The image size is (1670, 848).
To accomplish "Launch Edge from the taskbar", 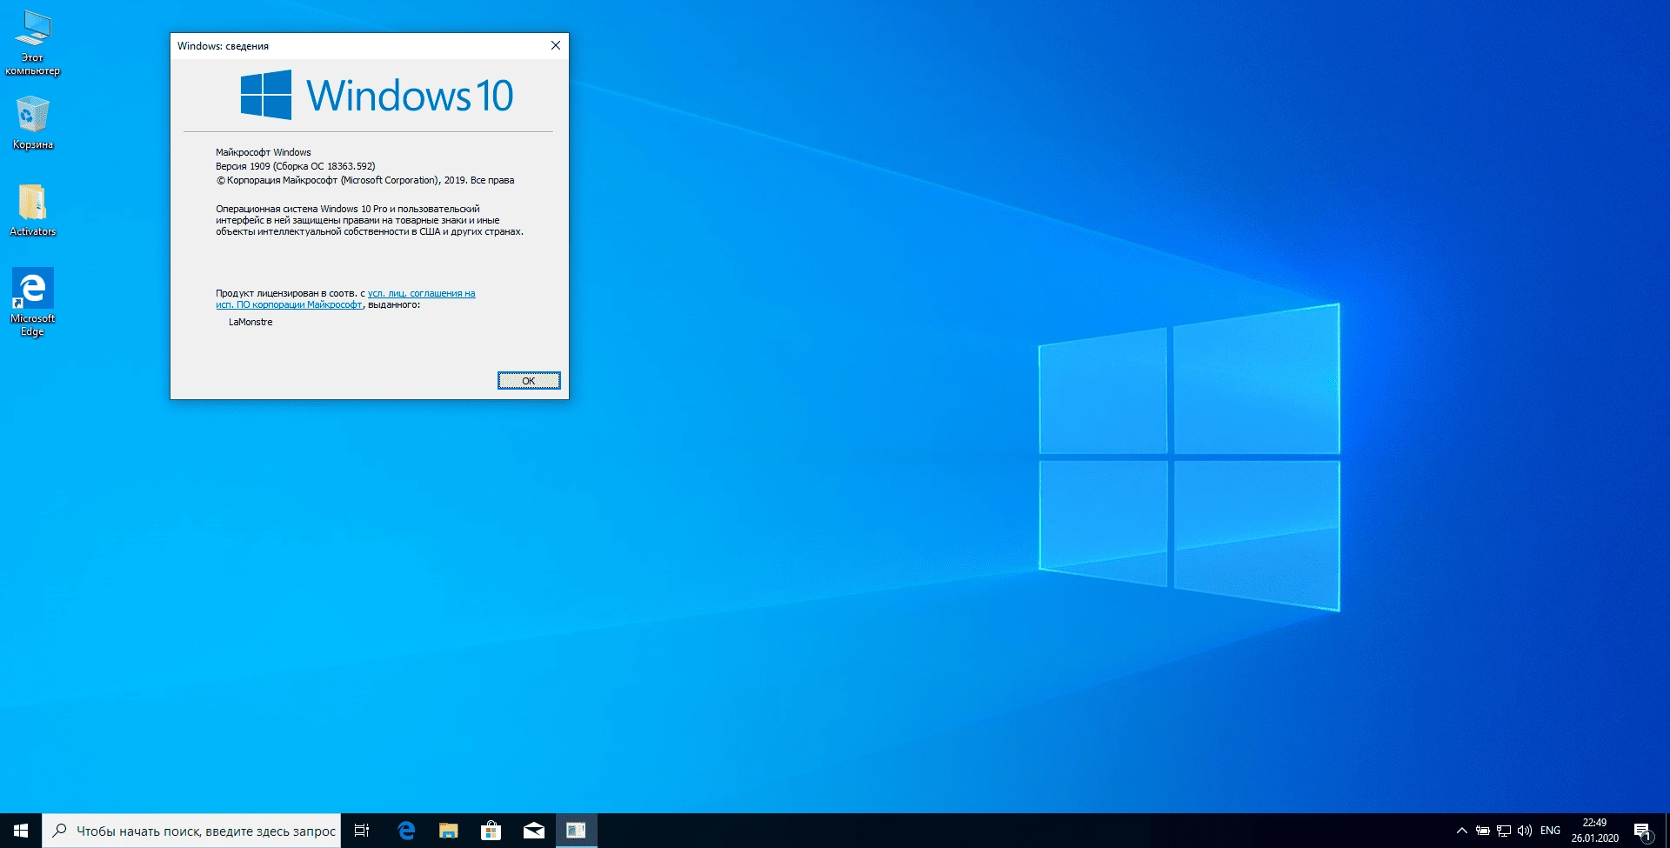I will click(405, 831).
